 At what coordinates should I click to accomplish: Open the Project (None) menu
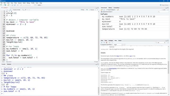click(x=165, y=5)
